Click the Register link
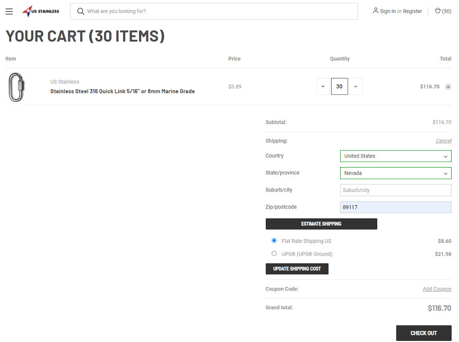459x342 pixels. (412, 11)
